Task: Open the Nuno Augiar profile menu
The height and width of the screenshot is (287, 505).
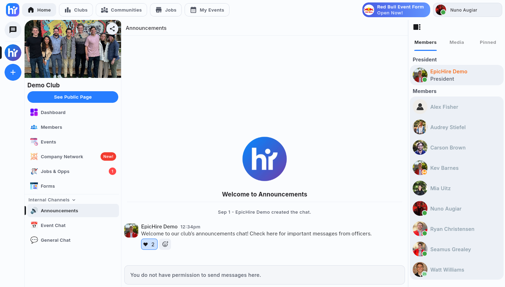Action: tap(467, 10)
